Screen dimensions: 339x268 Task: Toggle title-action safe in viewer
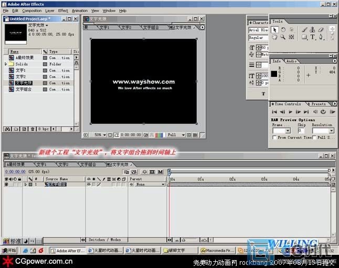coord(110,135)
